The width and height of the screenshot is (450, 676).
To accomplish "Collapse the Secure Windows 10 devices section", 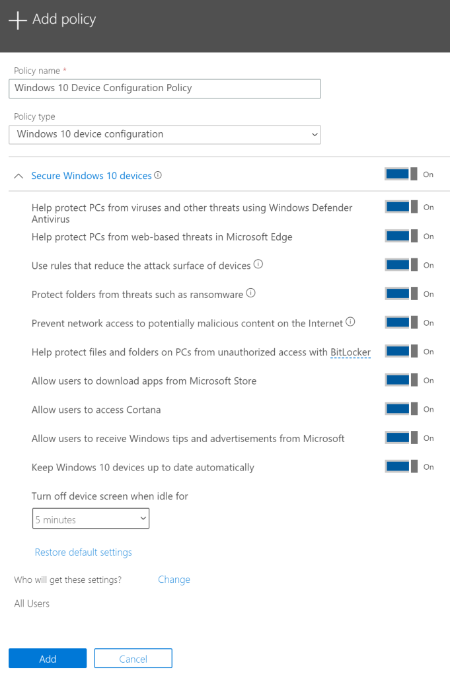I will [x=19, y=176].
